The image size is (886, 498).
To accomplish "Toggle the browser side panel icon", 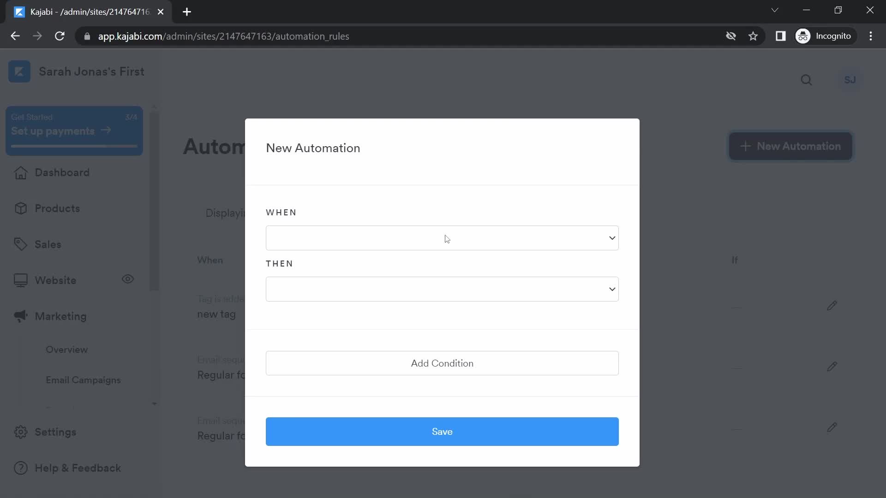I will [781, 36].
